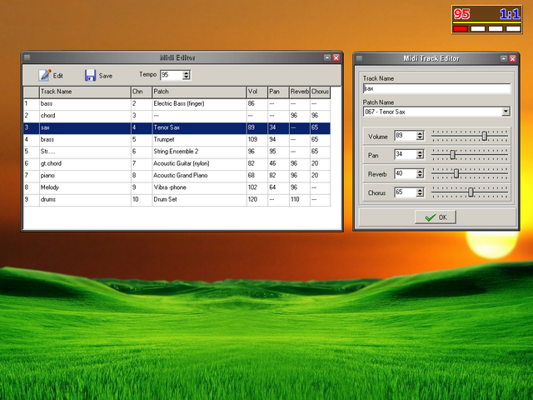Click the Track Name column header
Viewport: 533px width, 400px height.
pos(85,92)
